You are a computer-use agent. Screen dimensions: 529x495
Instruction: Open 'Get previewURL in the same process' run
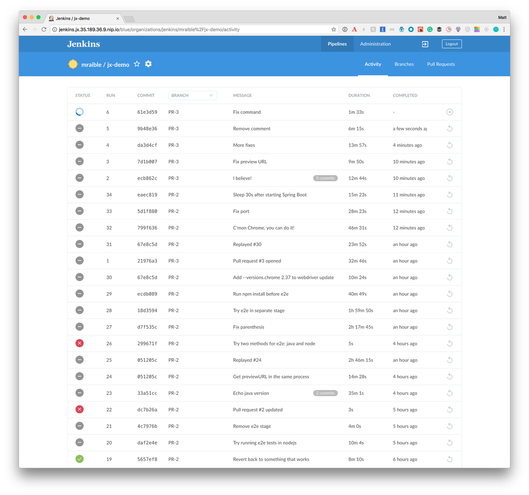pyautogui.click(x=264, y=376)
